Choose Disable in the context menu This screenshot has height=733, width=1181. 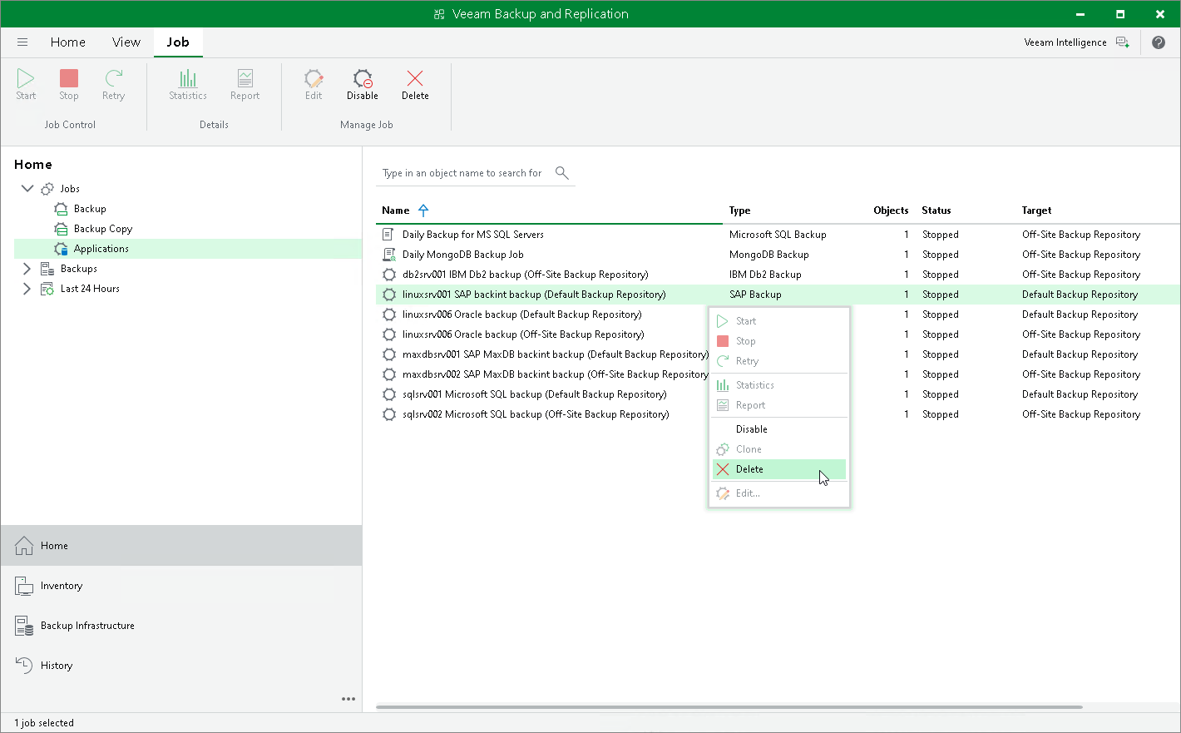tap(779, 429)
